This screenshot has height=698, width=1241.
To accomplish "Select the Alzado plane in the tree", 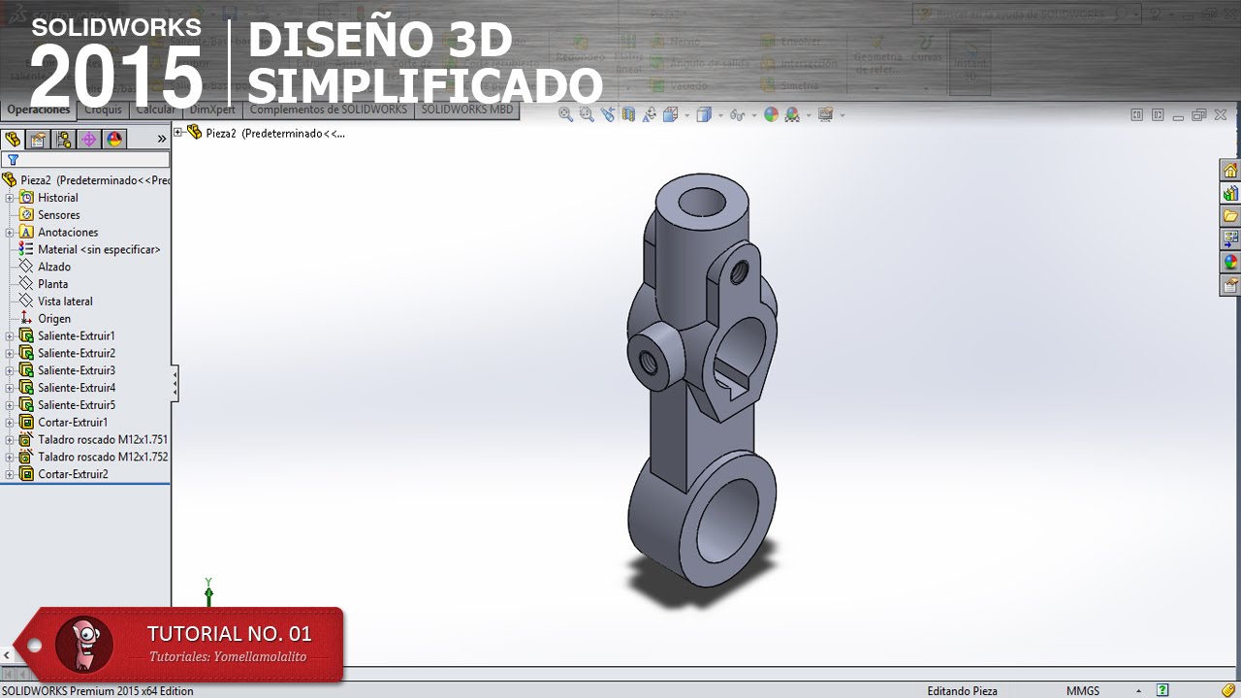I will point(54,268).
